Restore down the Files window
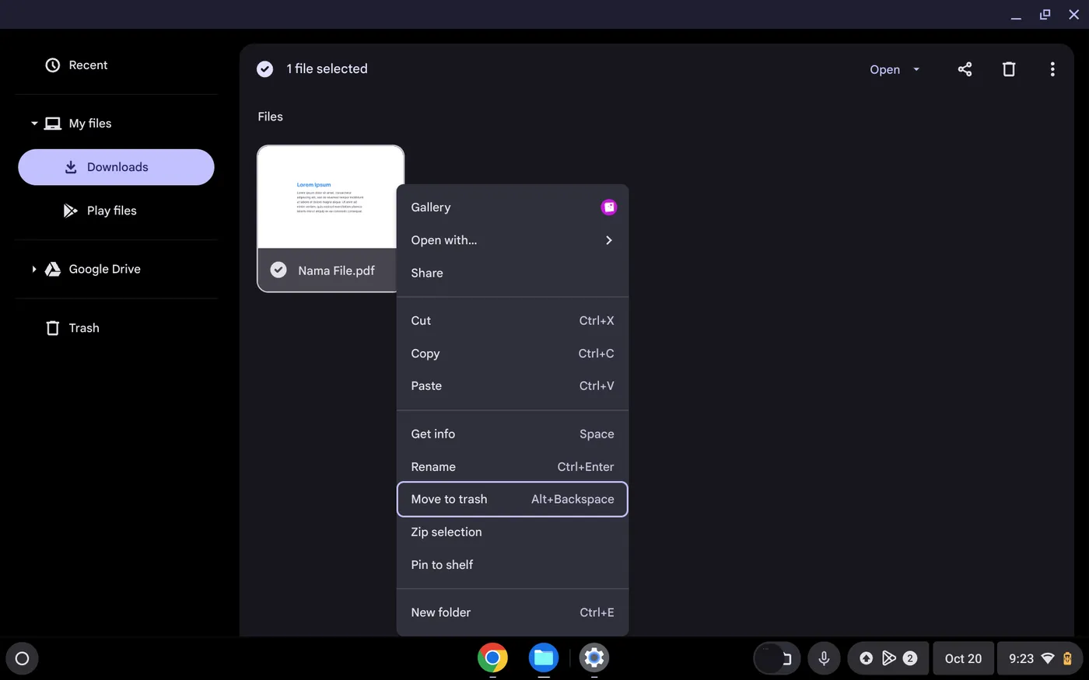The image size is (1089, 680). [1045, 15]
